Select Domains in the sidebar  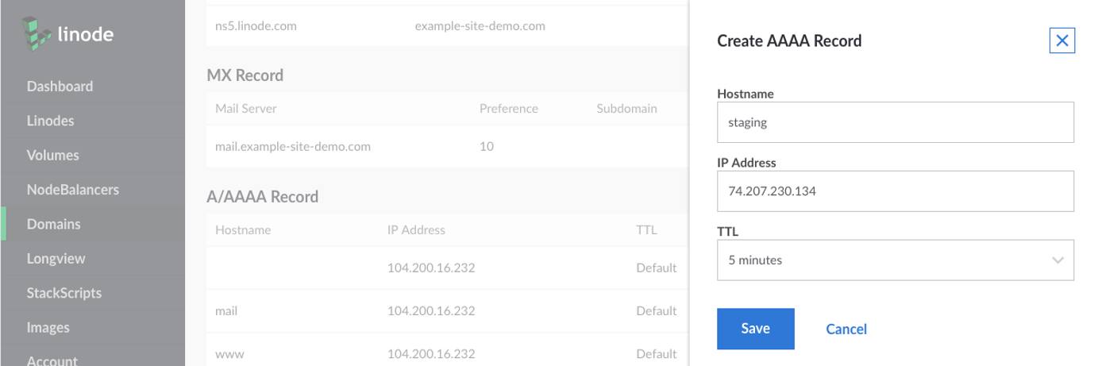point(53,225)
